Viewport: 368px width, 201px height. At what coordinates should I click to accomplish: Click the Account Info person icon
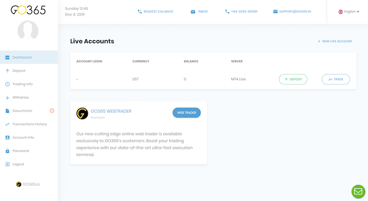pos(7,138)
